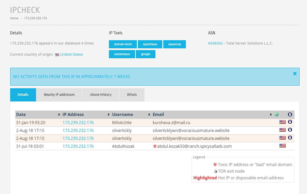
Task: Go to Home via the breadcrumb
Action: click(14, 18)
